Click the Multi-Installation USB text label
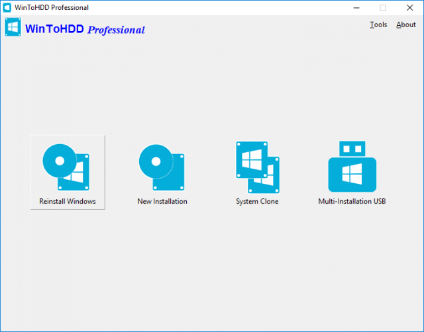This screenshot has height=332, width=424. (352, 201)
